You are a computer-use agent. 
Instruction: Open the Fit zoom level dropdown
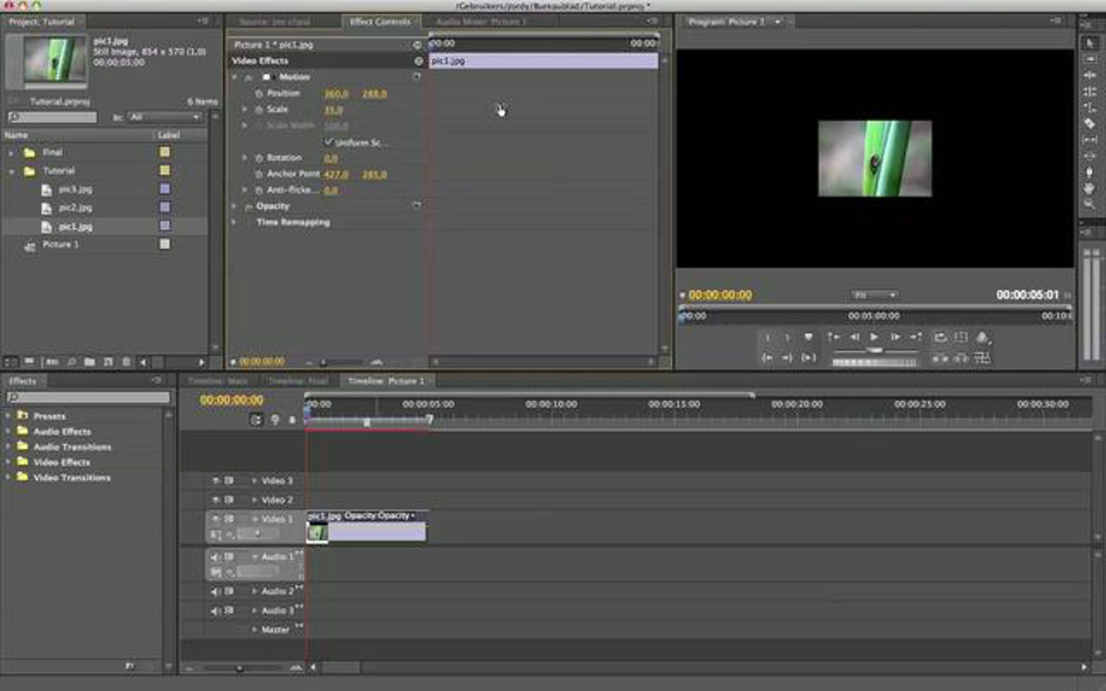874,295
